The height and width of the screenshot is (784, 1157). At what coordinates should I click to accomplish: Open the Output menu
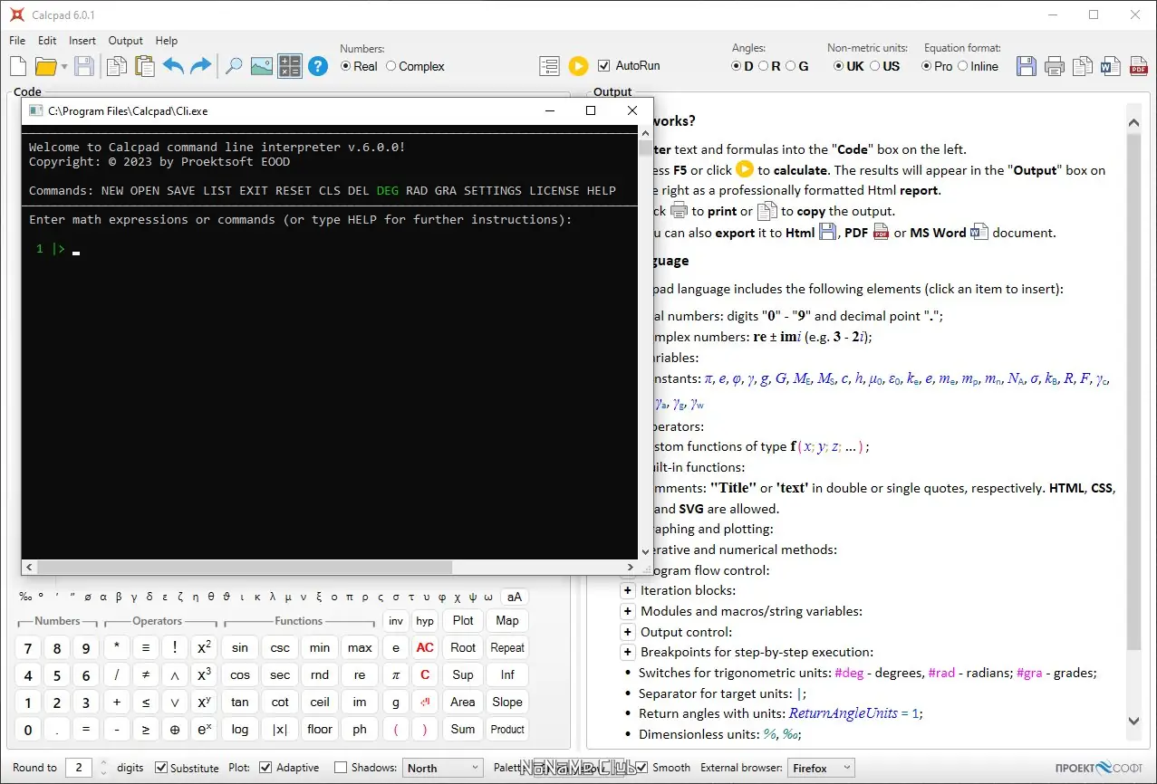tap(125, 41)
